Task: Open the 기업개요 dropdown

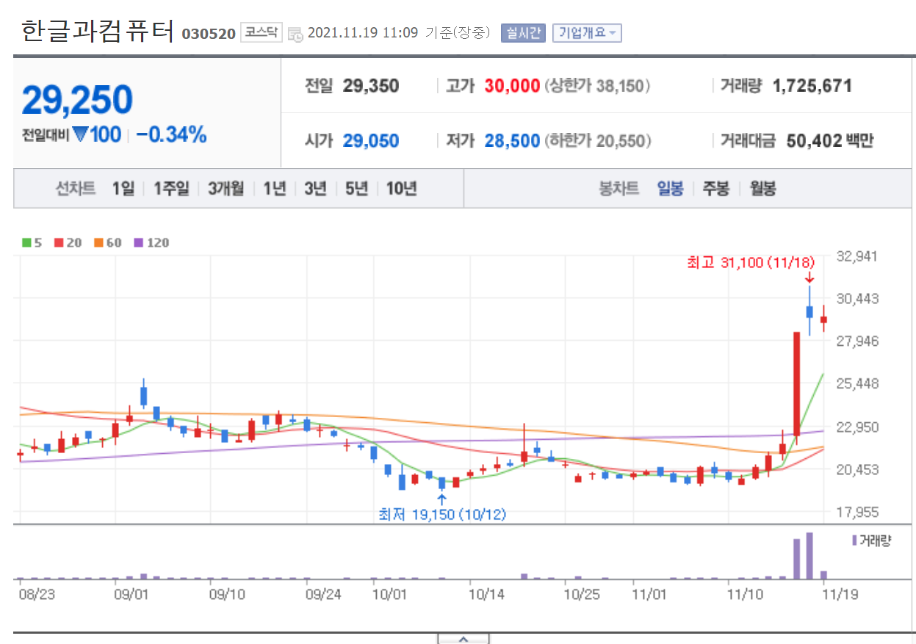Action: 587,33
